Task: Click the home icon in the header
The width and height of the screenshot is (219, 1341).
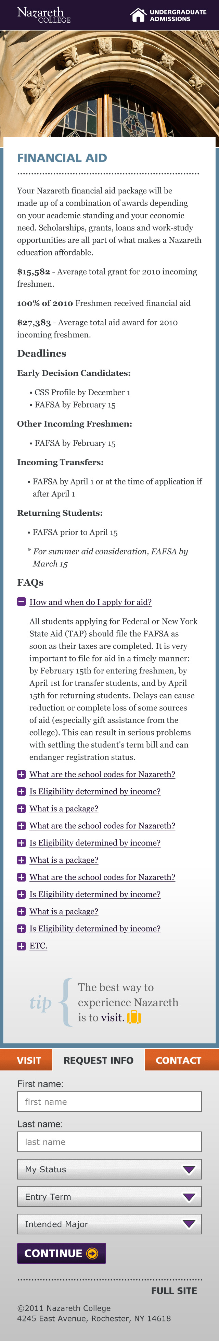Action: coord(138,15)
